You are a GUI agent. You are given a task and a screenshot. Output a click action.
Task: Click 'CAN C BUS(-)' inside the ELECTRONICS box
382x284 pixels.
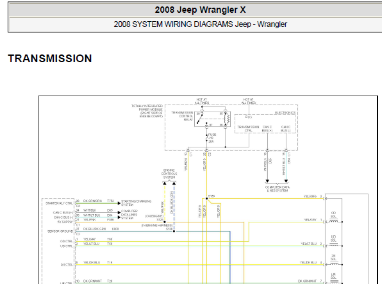coord(286,129)
